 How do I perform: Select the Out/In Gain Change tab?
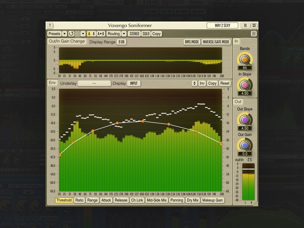click(67, 41)
